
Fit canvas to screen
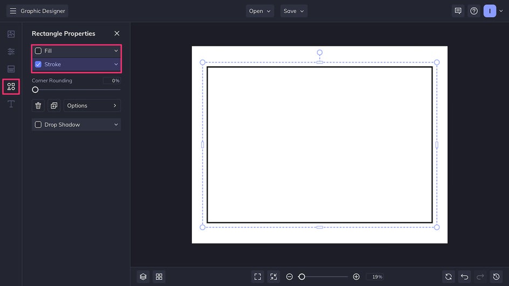pos(258,277)
